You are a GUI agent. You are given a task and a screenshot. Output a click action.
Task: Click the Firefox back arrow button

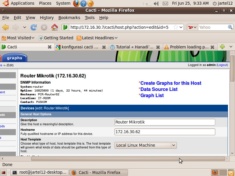(x=5, y=27)
